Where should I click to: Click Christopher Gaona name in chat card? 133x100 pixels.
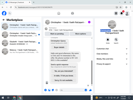[58, 41]
